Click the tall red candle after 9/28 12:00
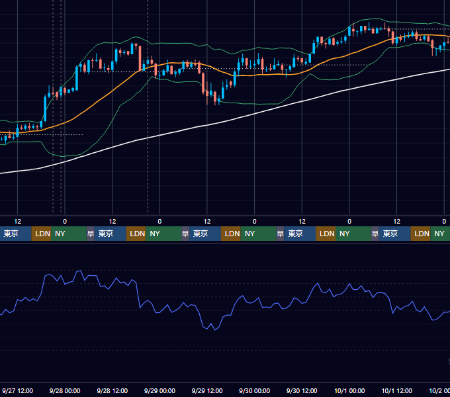Viewport: 450px width, 397px height. (x=140, y=58)
